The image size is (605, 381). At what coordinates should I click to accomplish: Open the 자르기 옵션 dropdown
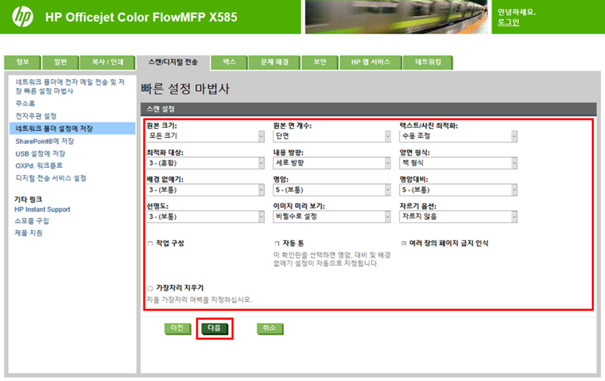pyautogui.click(x=458, y=216)
